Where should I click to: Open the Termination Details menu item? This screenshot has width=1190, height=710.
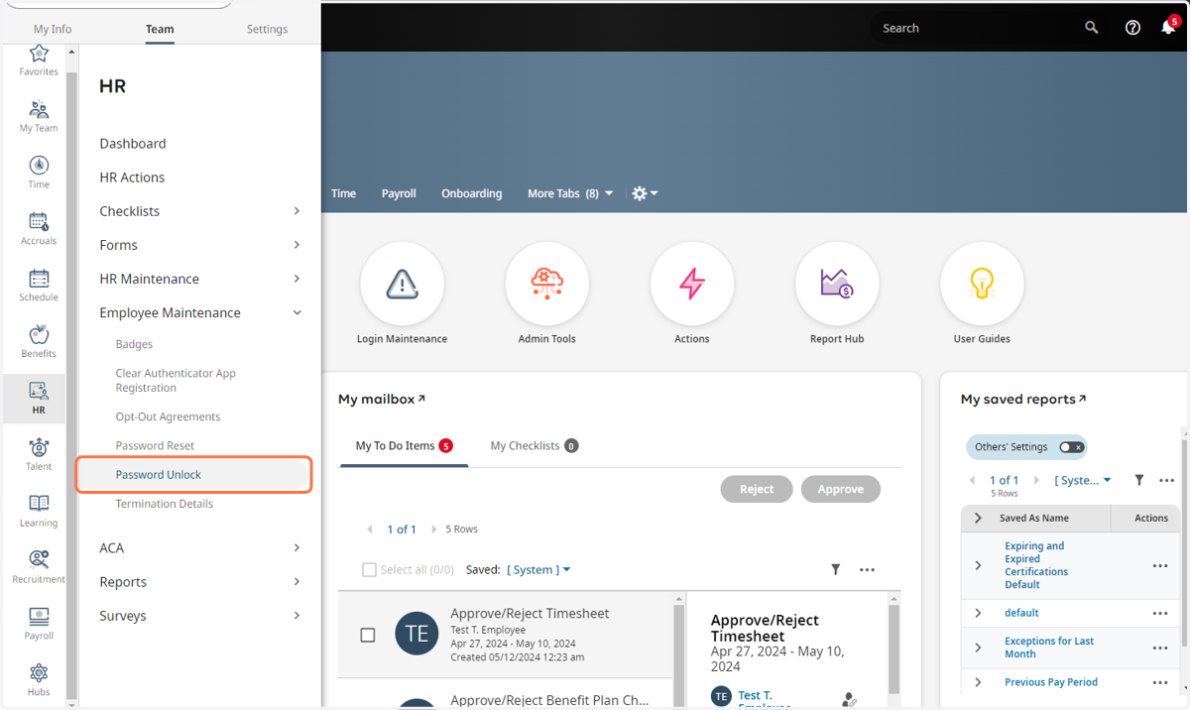165,504
